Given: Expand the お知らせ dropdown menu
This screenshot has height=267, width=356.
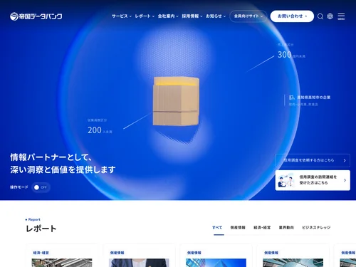Looking at the screenshot, I should pyautogui.click(x=216, y=16).
